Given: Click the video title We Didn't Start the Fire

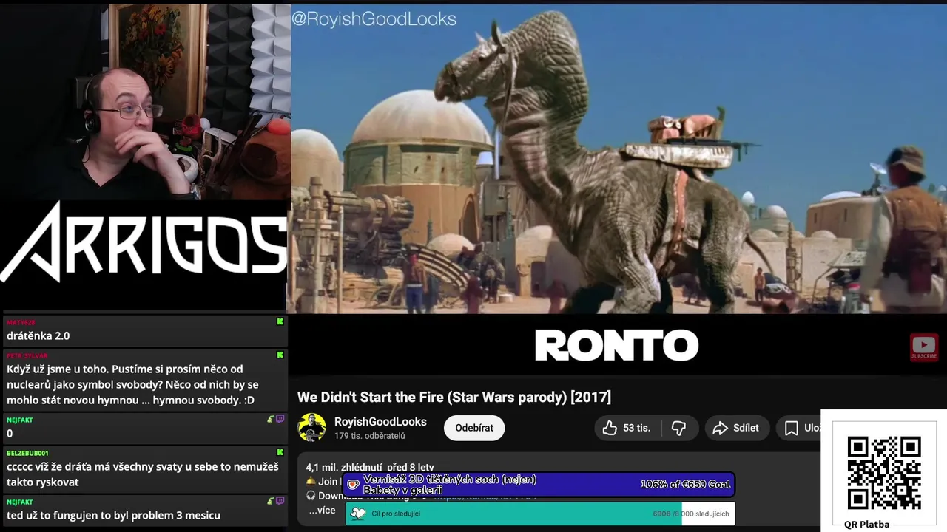Looking at the screenshot, I should point(454,397).
